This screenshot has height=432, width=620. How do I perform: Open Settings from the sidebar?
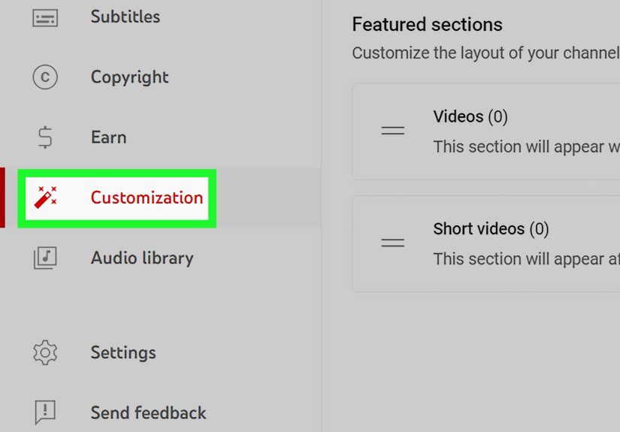tap(123, 352)
